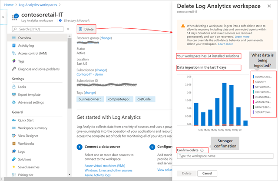This screenshot has height=181, width=278.
Task: Click the Logs icon in sidebar
Action: pyautogui.click(x=14, y=151)
